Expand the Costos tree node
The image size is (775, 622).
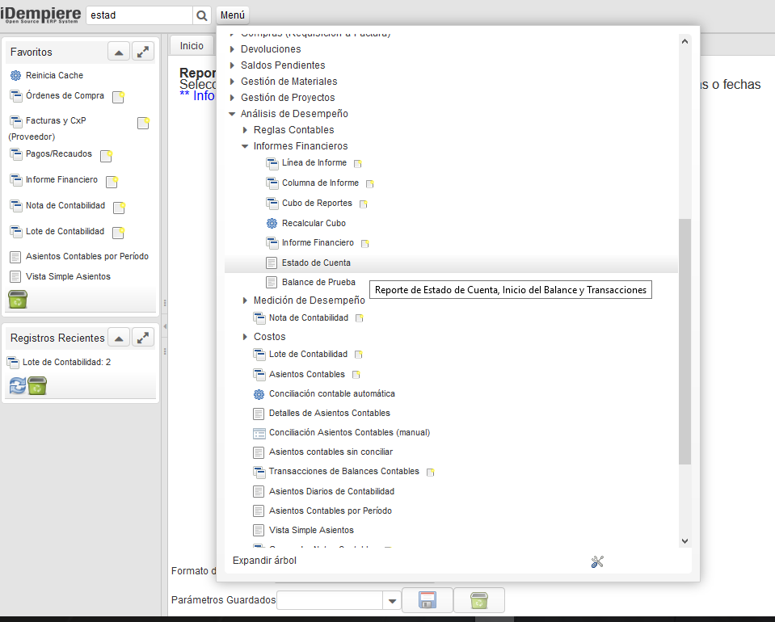[x=245, y=337]
